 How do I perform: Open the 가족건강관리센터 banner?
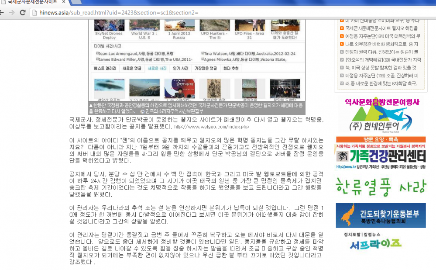click(x=381, y=153)
